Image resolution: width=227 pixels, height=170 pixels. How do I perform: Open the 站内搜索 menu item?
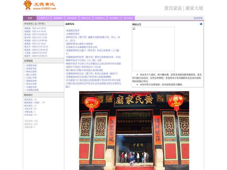114,18
